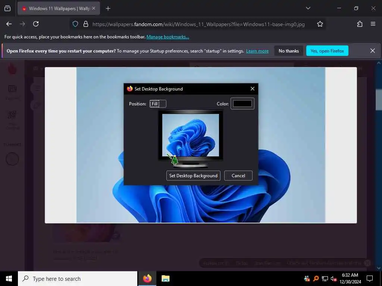The image size is (382, 286).
Task: Go back to previous page
Action: tap(9, 24)
